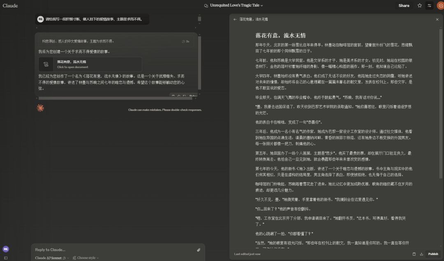Screen dimensions: 444x261
Task: Open the Choose style dropdown
Action: click(88, 258)
